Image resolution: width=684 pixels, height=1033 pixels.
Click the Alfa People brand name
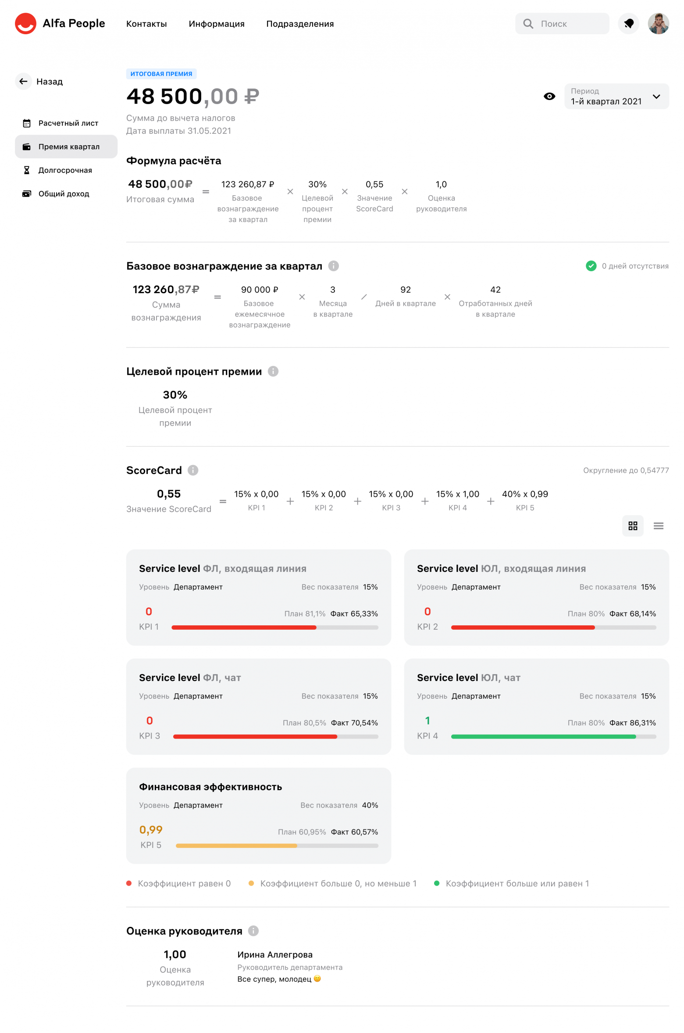click(74, 23)
